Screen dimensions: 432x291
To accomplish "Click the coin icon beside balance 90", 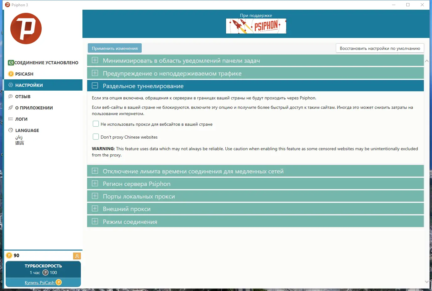I will (9, 255).
